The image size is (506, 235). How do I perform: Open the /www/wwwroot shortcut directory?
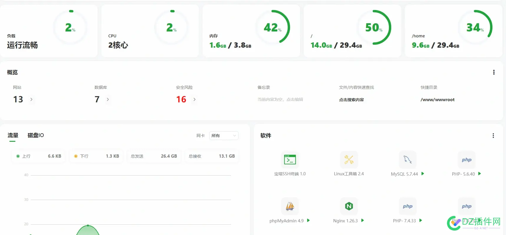[438, 100]
